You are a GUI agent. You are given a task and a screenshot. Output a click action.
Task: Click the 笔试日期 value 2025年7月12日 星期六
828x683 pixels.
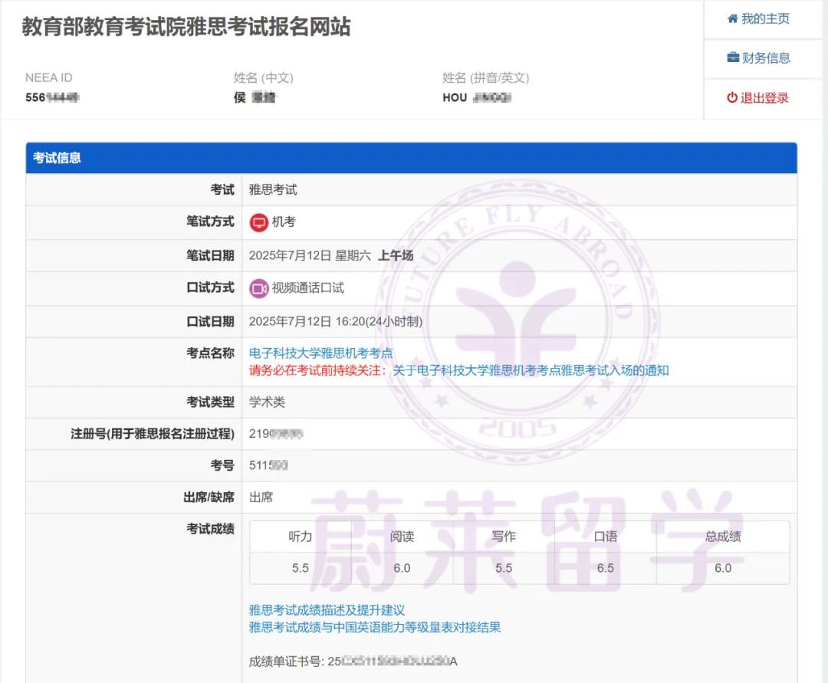[310, 255]
